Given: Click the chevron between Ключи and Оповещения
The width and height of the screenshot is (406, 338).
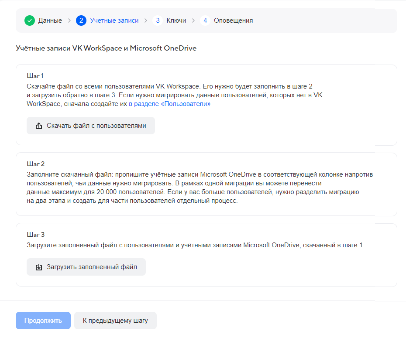Looking at the screenshot, I should click(193, 20).
